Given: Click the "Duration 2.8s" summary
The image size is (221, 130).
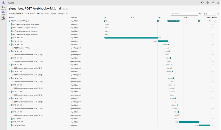Looking at the screenshot, I should click(x=35, y=14).
